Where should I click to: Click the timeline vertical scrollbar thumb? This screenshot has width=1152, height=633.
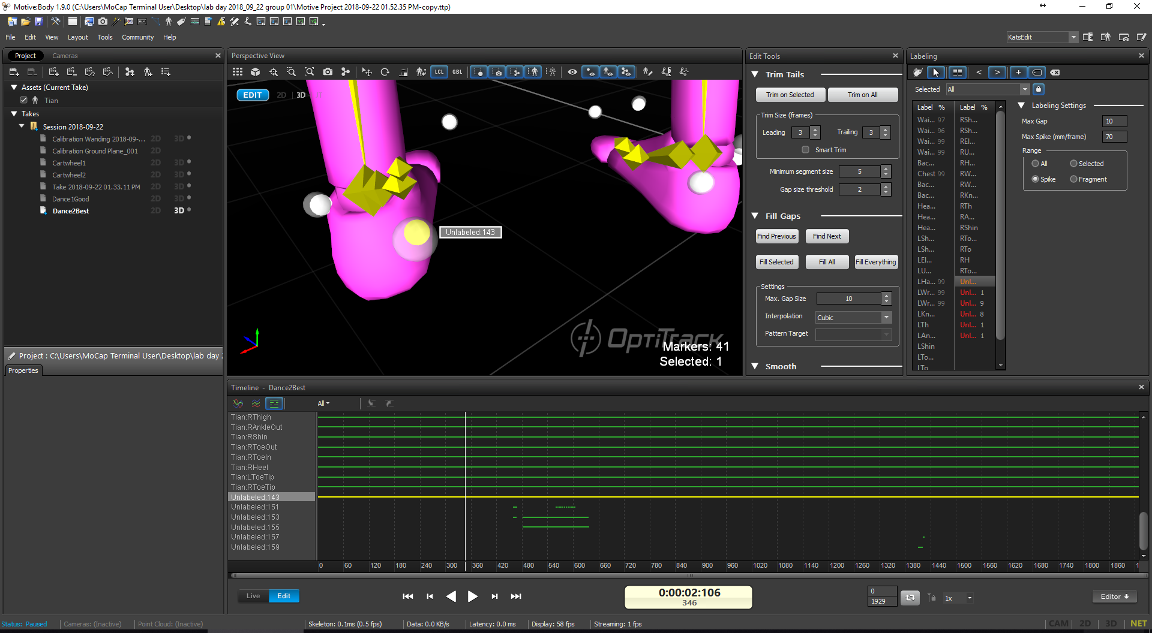point(1143,530)
